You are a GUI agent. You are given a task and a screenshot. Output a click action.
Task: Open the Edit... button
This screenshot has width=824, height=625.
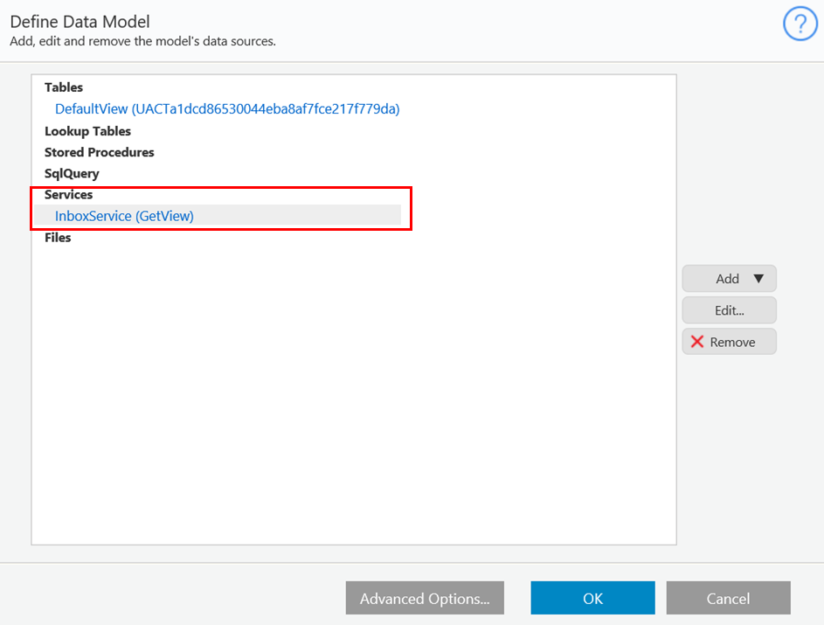pyautogui.click(x=729, y=310)
